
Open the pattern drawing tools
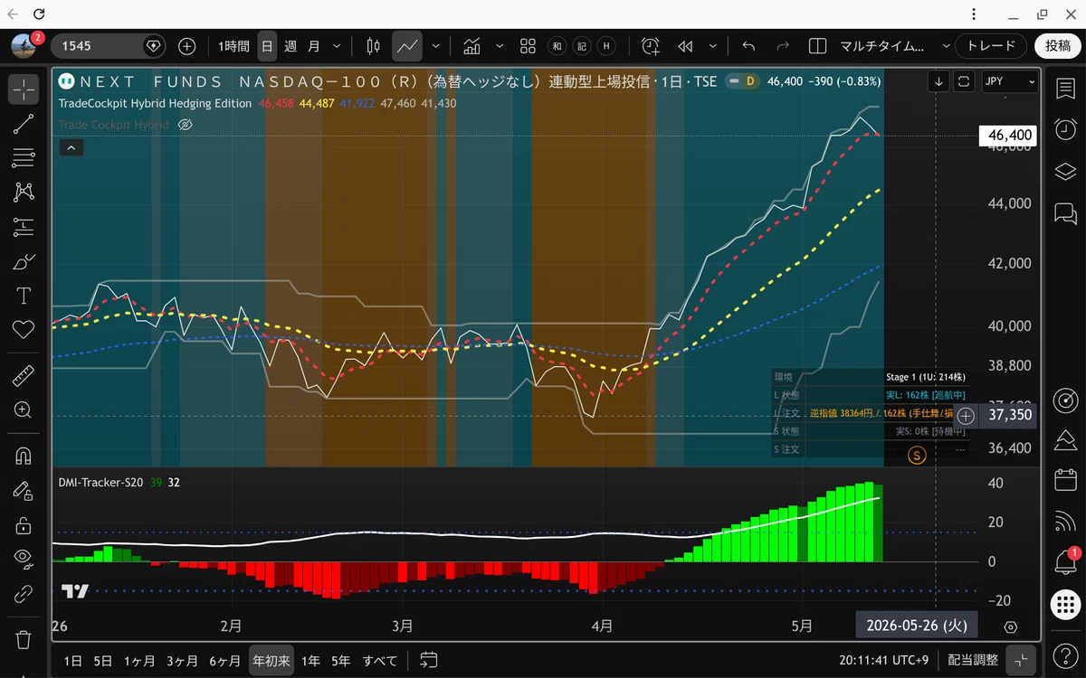pyautogui.click(x=24, y=192)
